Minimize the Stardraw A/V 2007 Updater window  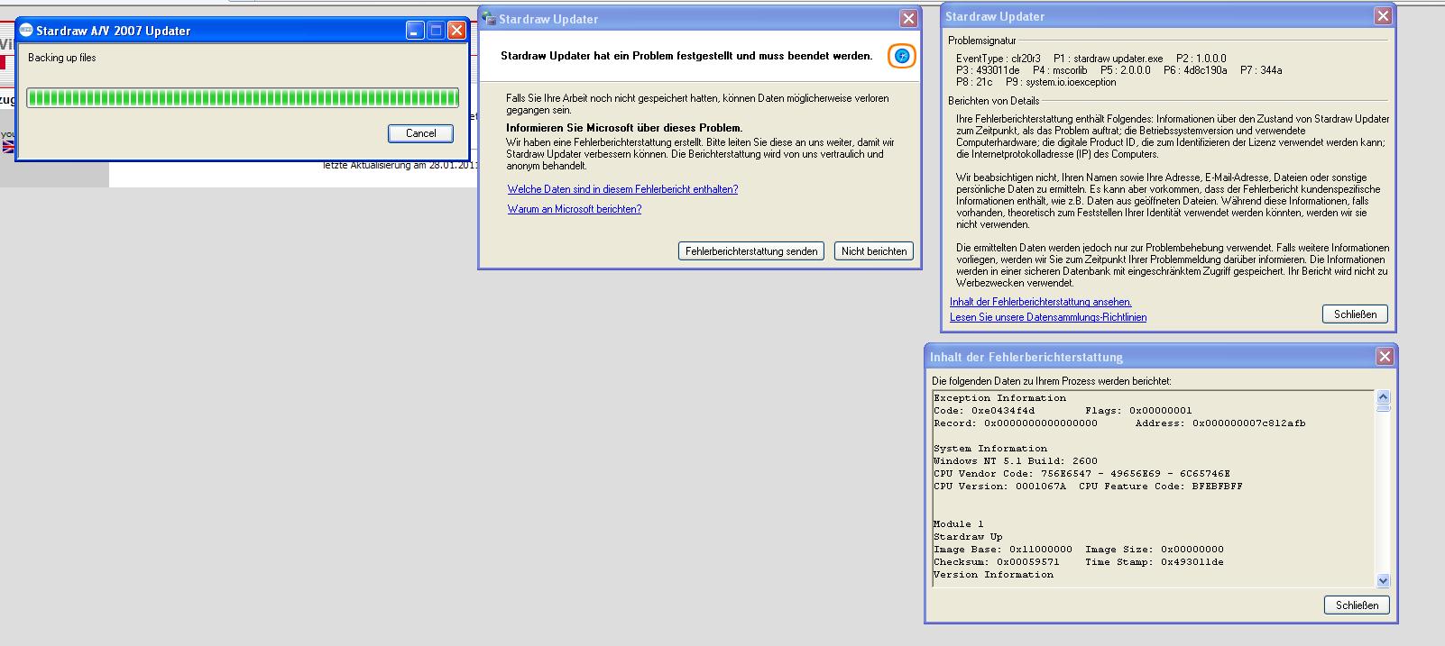coord(415,31)
